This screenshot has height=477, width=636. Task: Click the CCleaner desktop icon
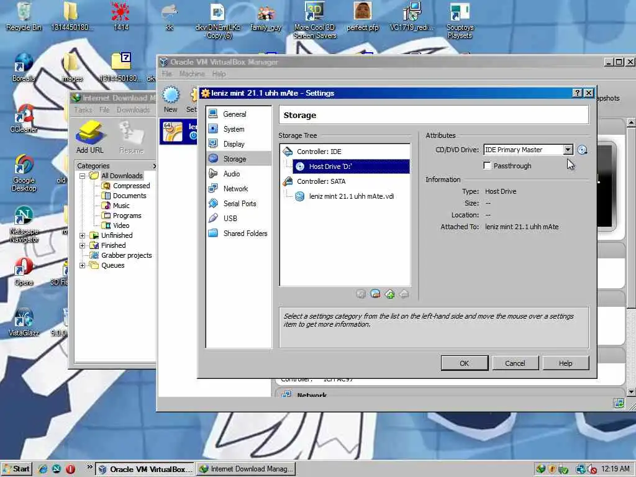[x=24, y=119]
